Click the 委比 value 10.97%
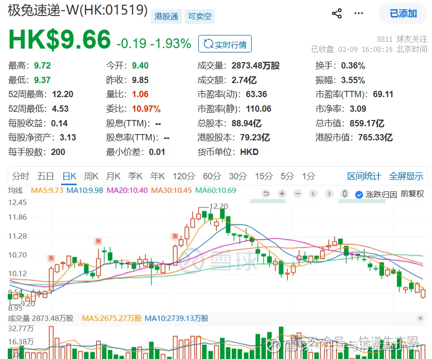 tap(146, 109)
